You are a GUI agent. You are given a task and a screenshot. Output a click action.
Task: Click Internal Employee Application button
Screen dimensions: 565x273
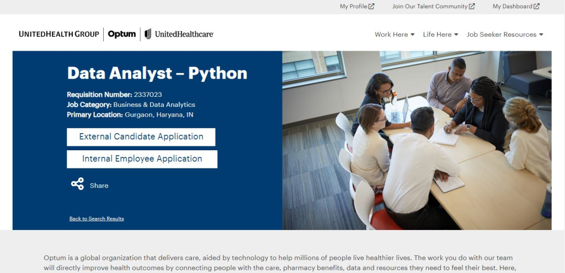[142, 159]
